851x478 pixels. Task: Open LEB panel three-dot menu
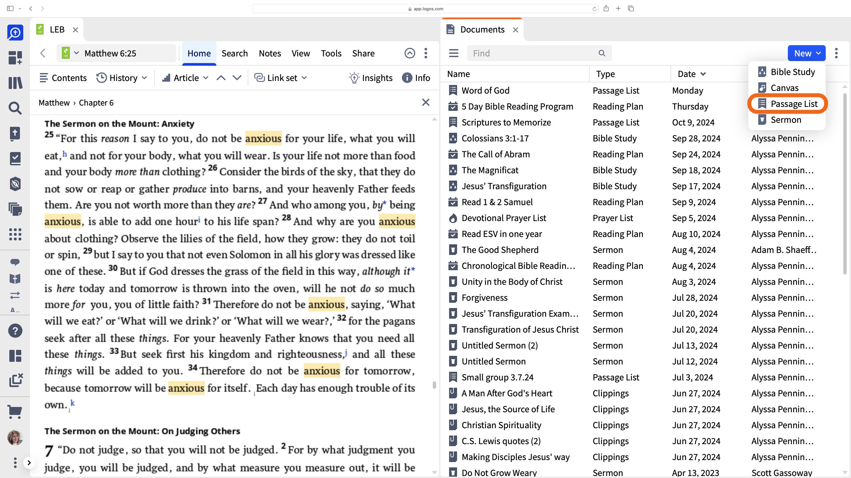coord(426,53)
